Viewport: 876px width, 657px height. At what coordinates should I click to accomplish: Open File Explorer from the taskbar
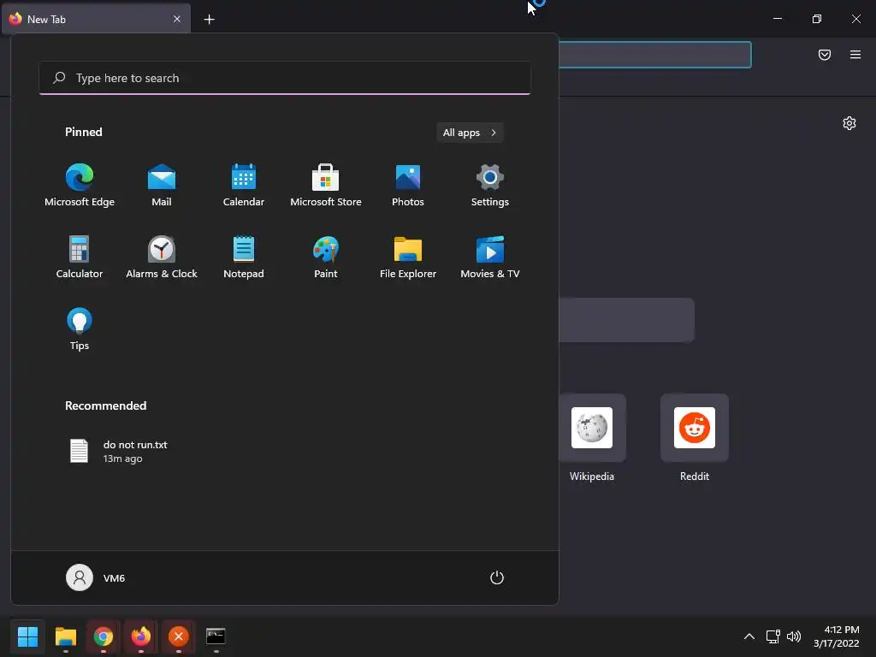pyautogui.click(x=65, y=636)
